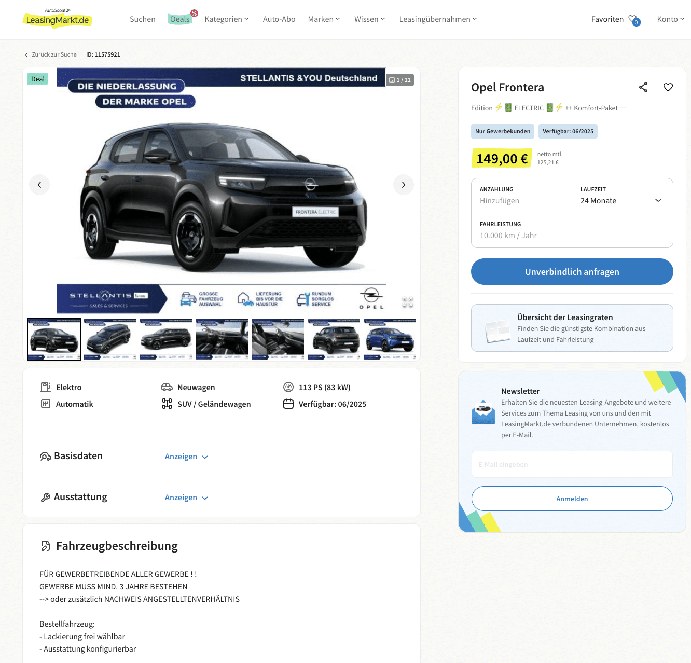Click the share icon beside Opel Frontera
This screenshot has height=663, width=691.
tap(643, 87)
